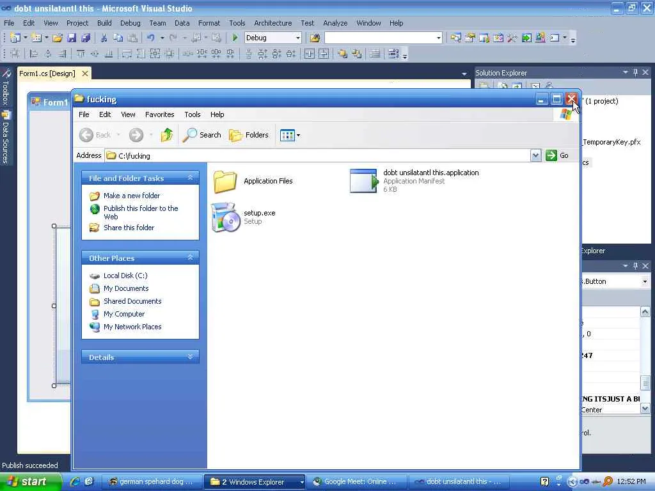
Task: Click the Up folder icon in Explorer
Action: (x=167, y=135)
